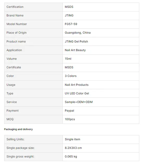Select the 100pcs MOQ value
The height and width of the screenshot is (164, 145).
(70, 119)
